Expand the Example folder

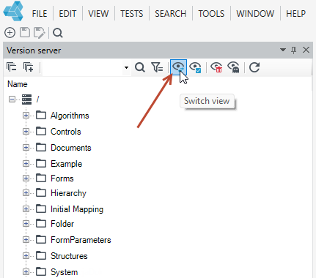[26, 163]
